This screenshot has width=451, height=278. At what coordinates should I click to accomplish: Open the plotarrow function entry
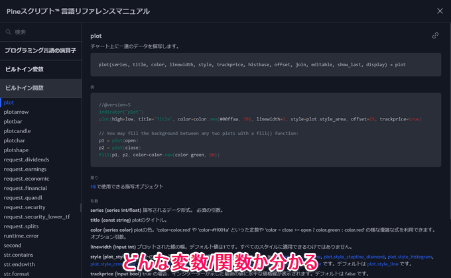(16, 112)
